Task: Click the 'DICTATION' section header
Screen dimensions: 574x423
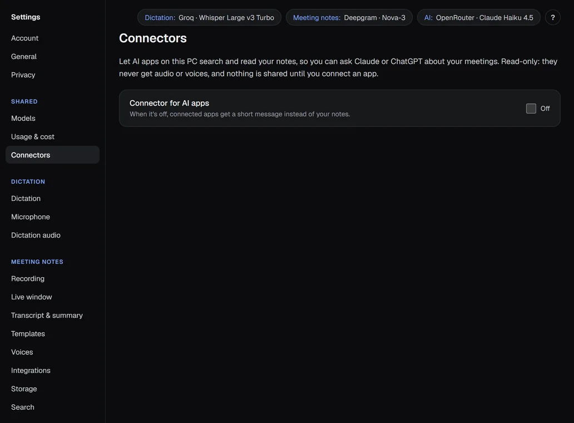Action: [28, 181]
